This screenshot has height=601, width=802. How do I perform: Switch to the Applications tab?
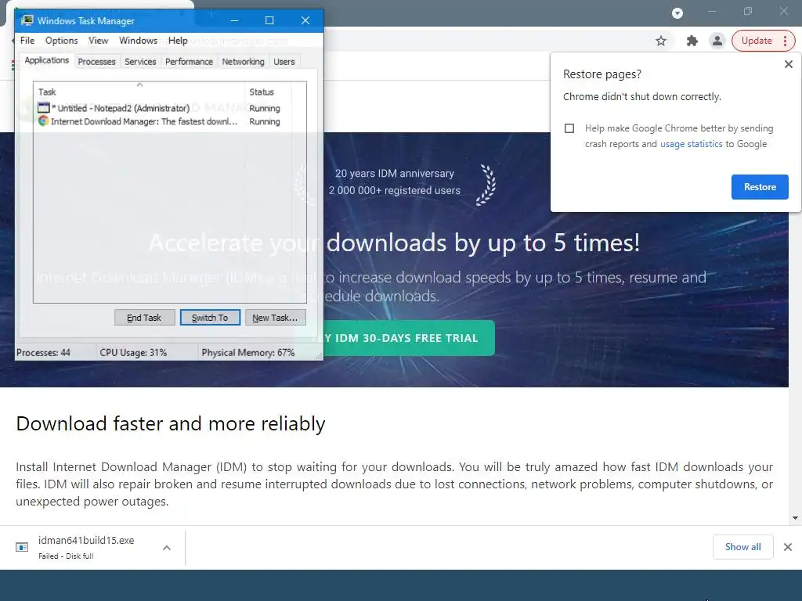(x=46, y=60)
